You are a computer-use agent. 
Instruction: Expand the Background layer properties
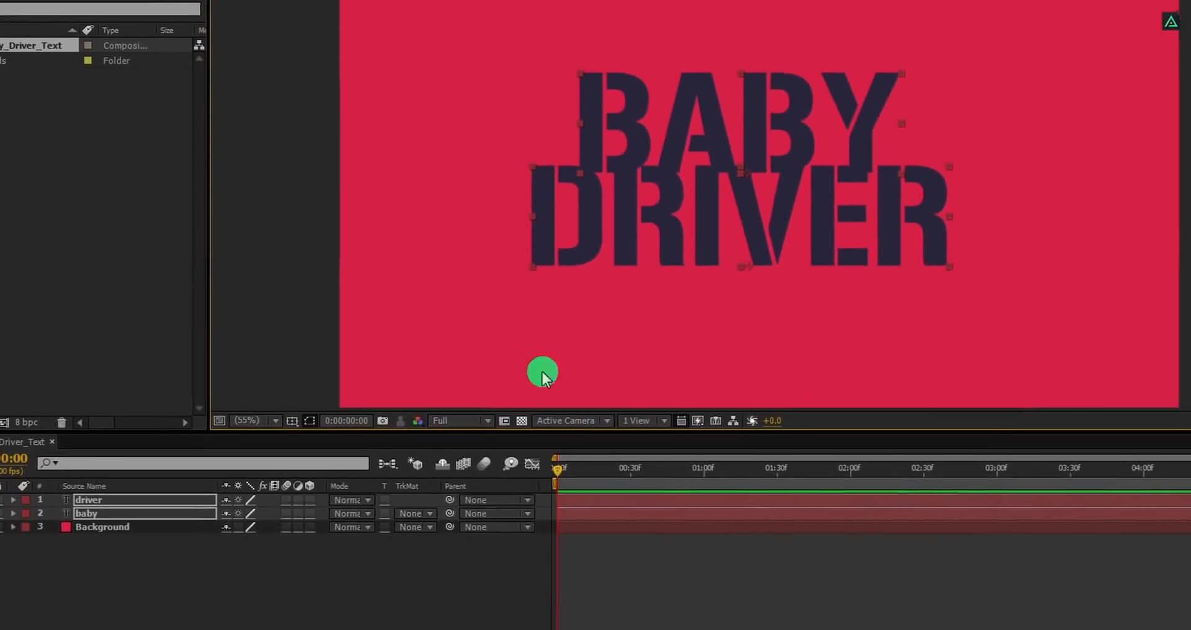tap(13, 527)
